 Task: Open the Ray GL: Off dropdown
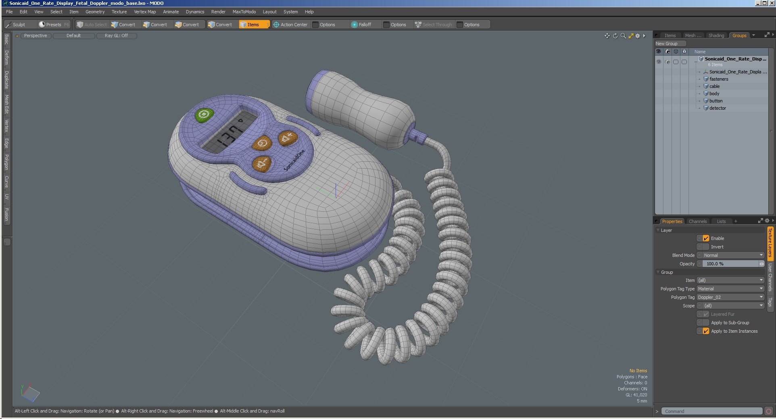(x=117, y=36)
